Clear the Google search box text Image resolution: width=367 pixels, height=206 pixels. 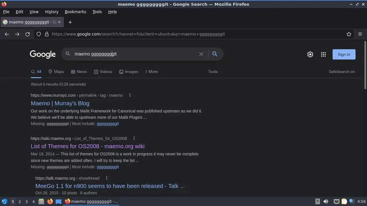pyautogui.click(x=201, y=54)
